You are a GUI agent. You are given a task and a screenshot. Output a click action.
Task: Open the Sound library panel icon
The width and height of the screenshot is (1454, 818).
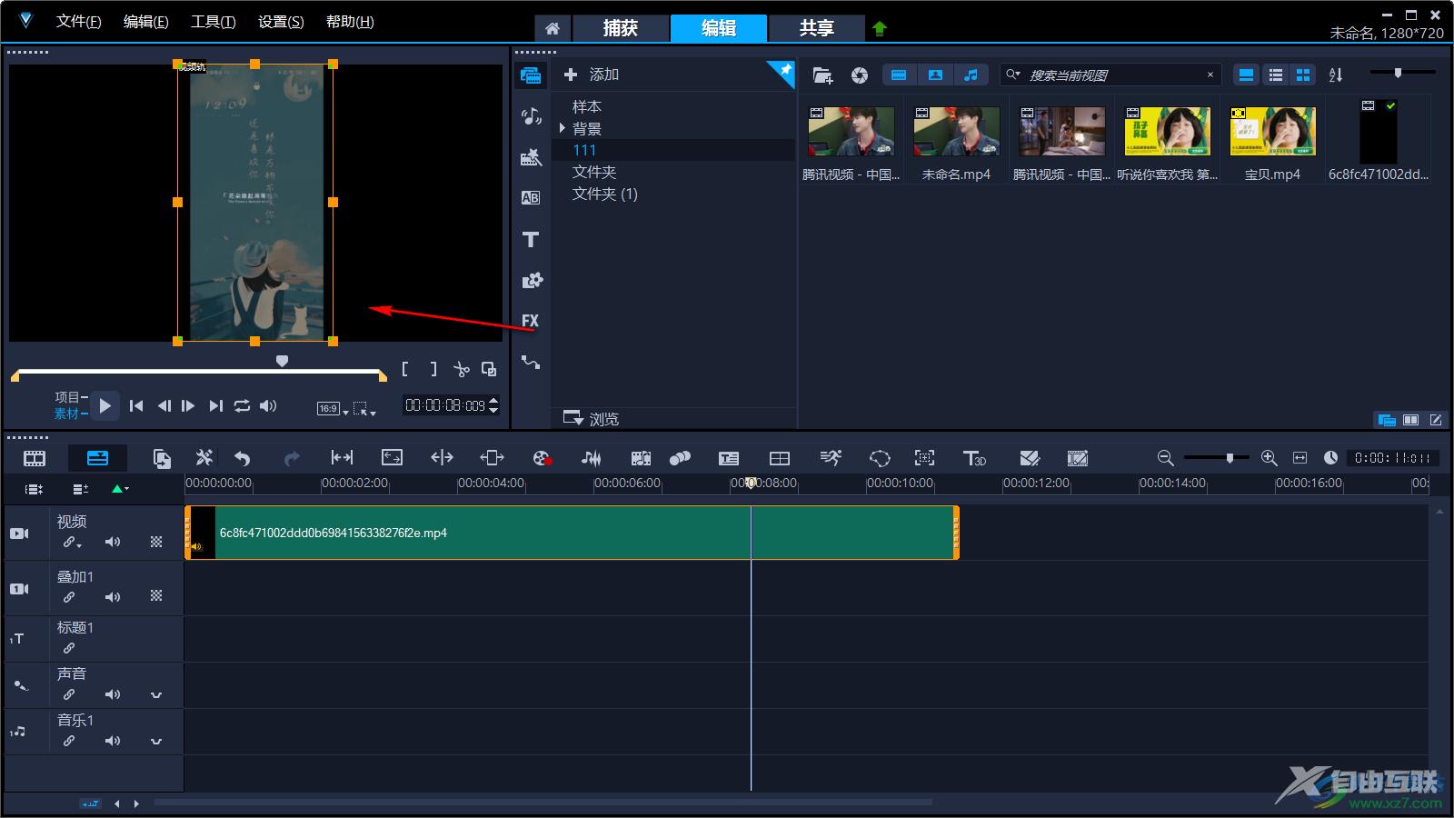coord(531,116)
